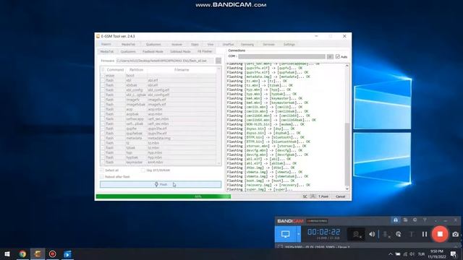Open the top-row MediaTek tab
This screenshot has height=260, width=463.
click(129, 45)
